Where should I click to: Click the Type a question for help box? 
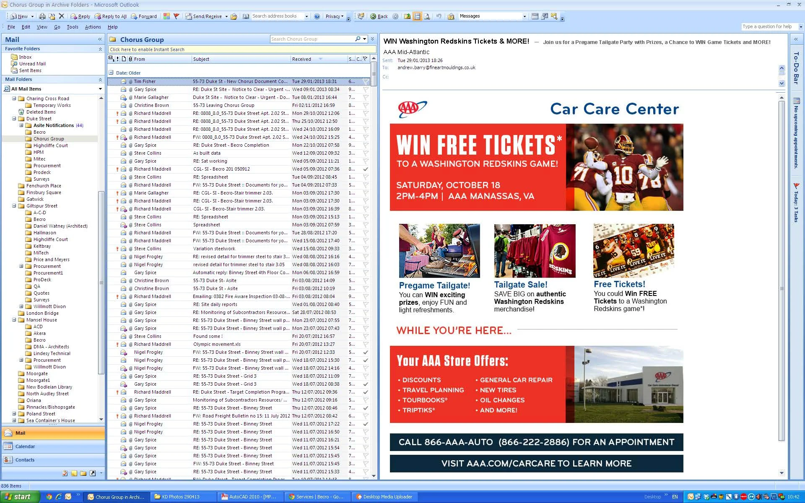[x=769, y=26]
